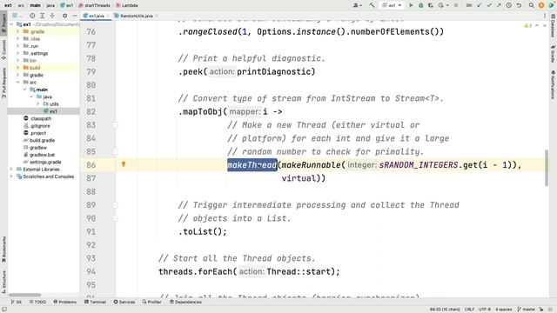Open the user account dropdown icon
The width and height of the screenshot is (557, 313).
(357, 5)
